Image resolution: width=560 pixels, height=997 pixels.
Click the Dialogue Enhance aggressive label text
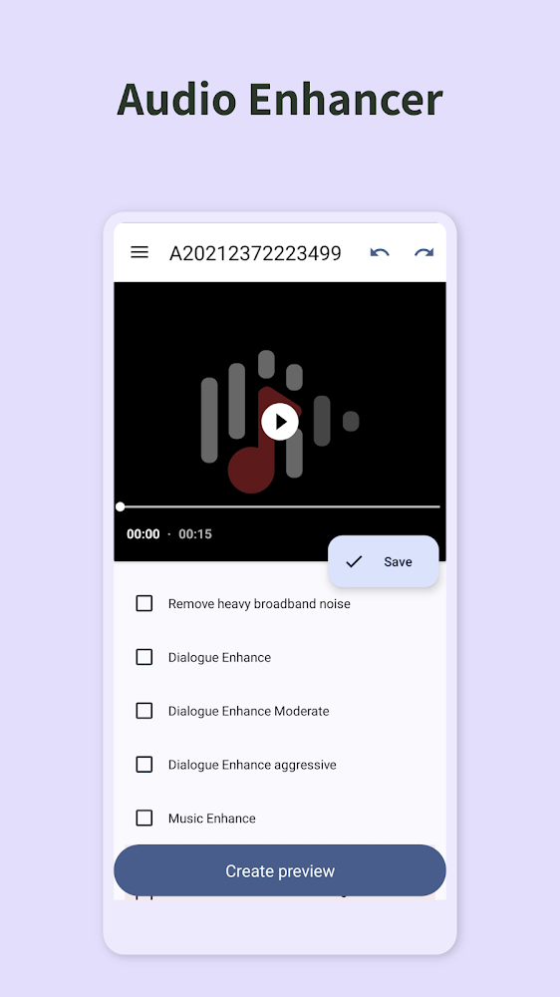click(252, 765)
